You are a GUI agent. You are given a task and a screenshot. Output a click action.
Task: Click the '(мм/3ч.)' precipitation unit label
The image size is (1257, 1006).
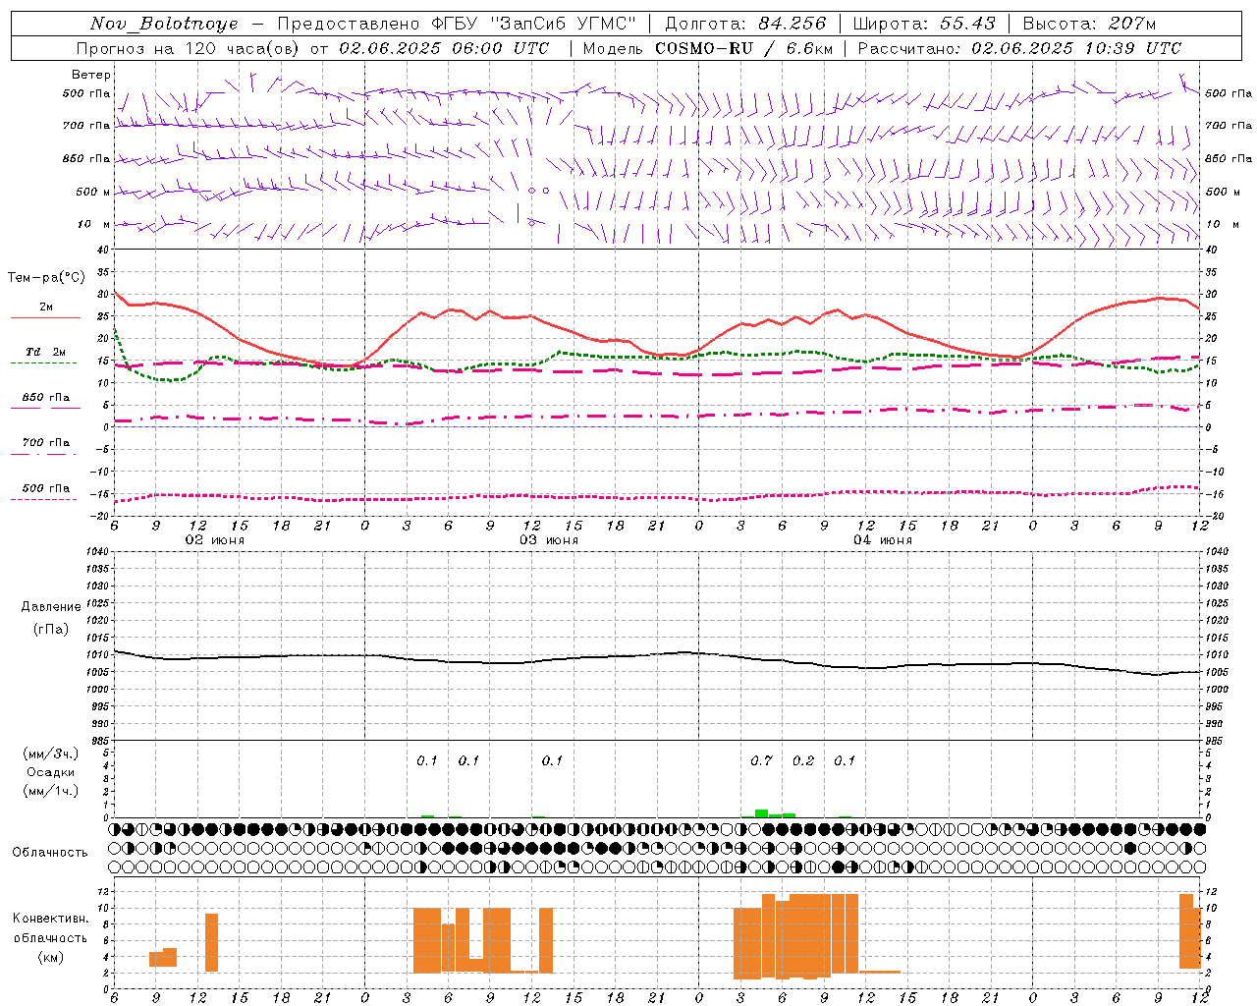click(51, 754)
